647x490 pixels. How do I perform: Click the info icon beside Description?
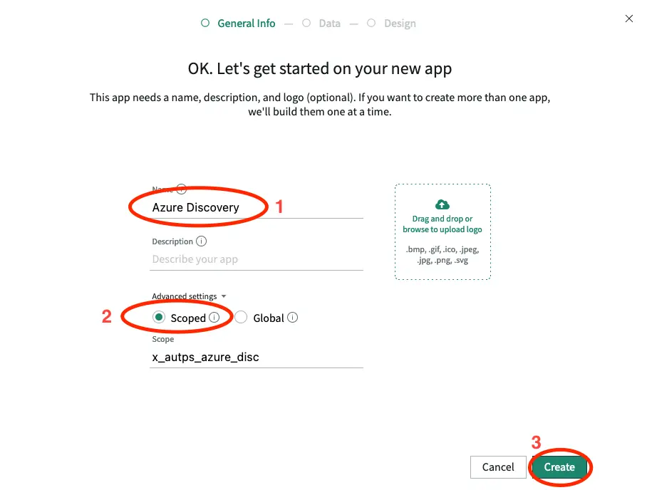200,241
